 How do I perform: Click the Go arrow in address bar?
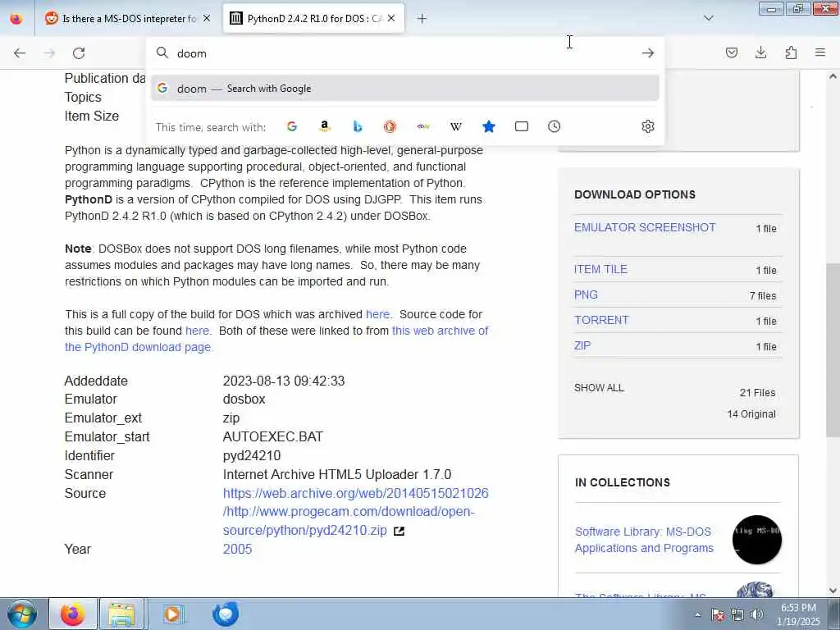pyautogui.click(x=648, y=53)
